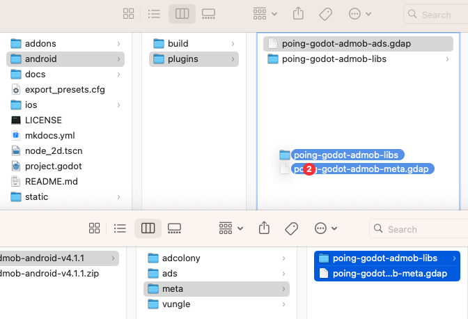
Task: Switch top window to list view
Action: point(155,14)
